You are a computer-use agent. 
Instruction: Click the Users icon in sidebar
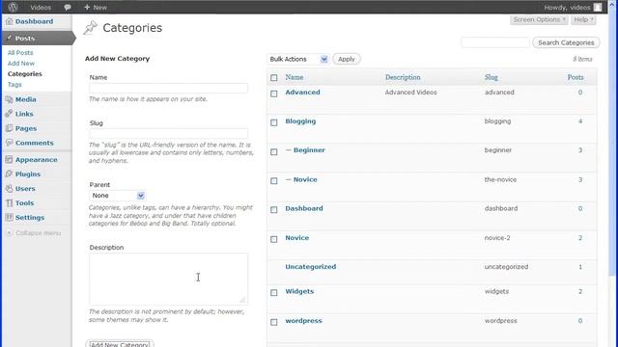(9, 189)
